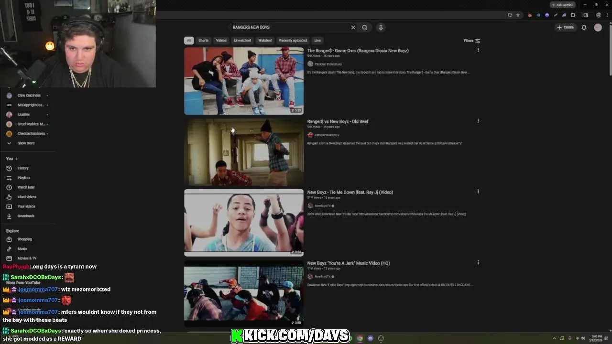Open the Filters option

(x=472, y=41)
